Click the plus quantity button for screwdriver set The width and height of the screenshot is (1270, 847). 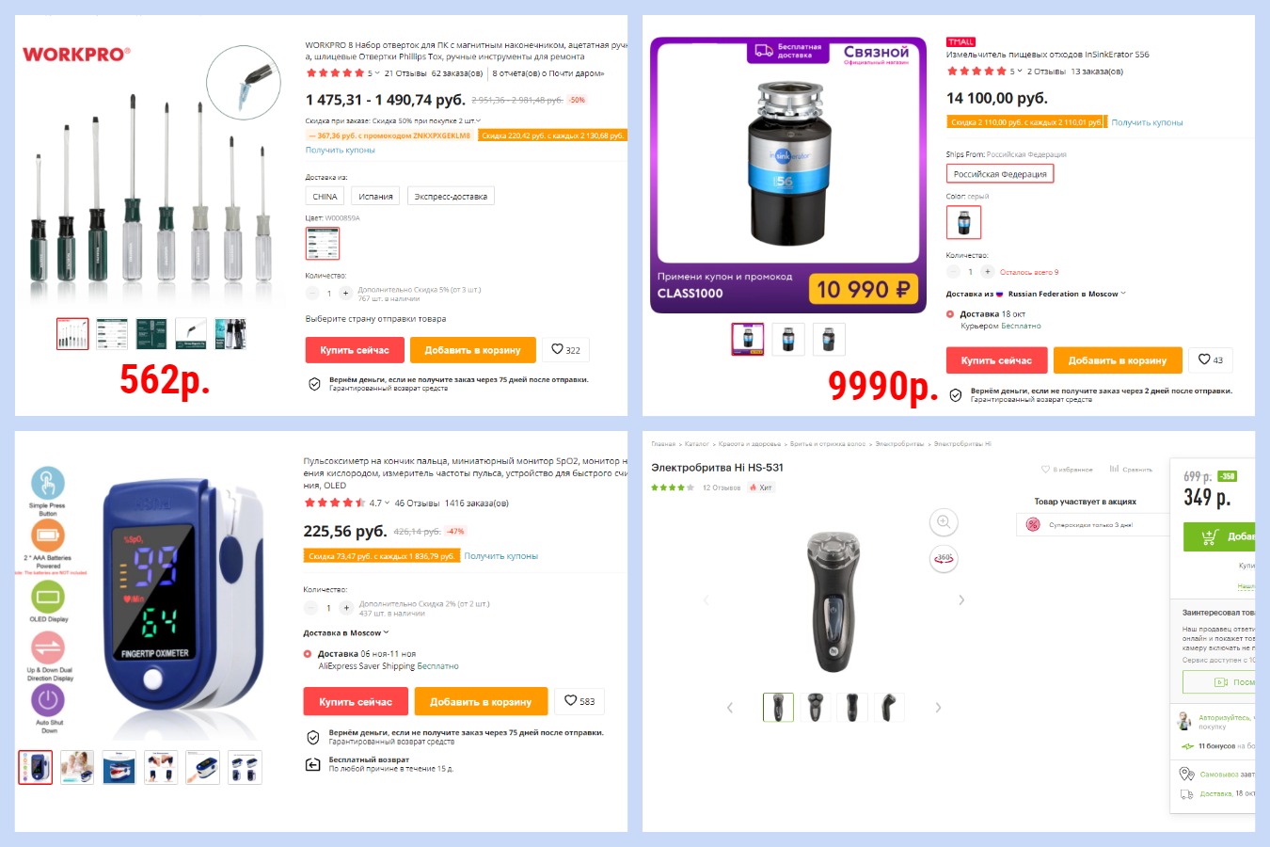point(345,293)
